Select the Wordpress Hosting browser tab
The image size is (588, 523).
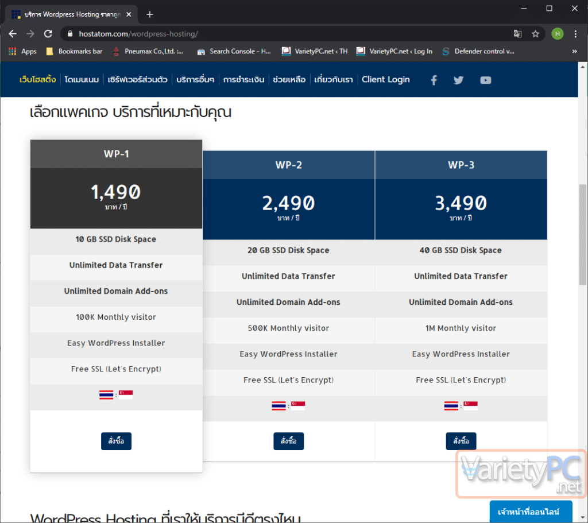(71, 14)
